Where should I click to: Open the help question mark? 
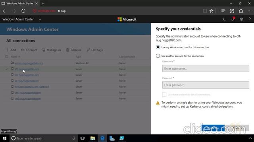tap(250, 19)
